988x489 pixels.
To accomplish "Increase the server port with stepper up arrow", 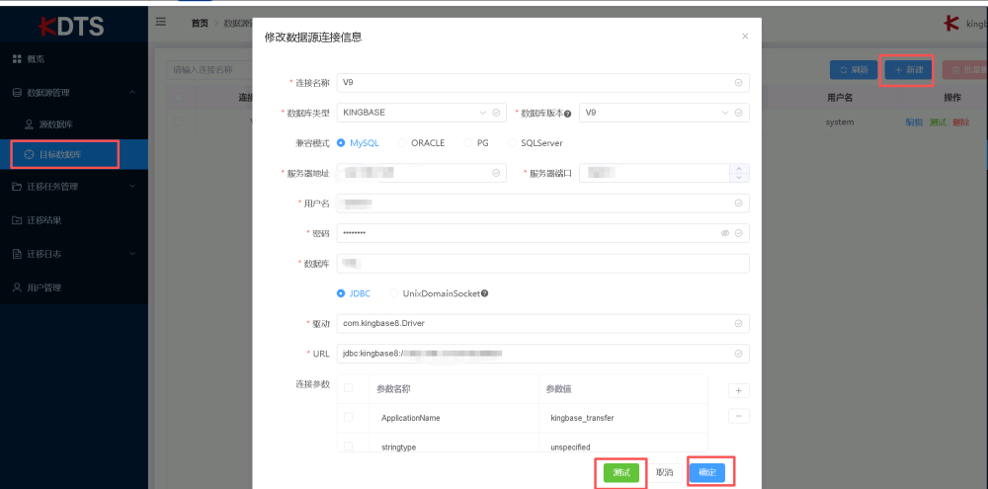I will (739, 168).
